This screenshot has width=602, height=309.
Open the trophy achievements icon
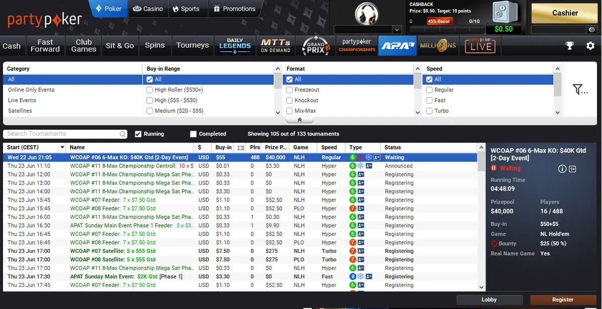tap(569, 46)
